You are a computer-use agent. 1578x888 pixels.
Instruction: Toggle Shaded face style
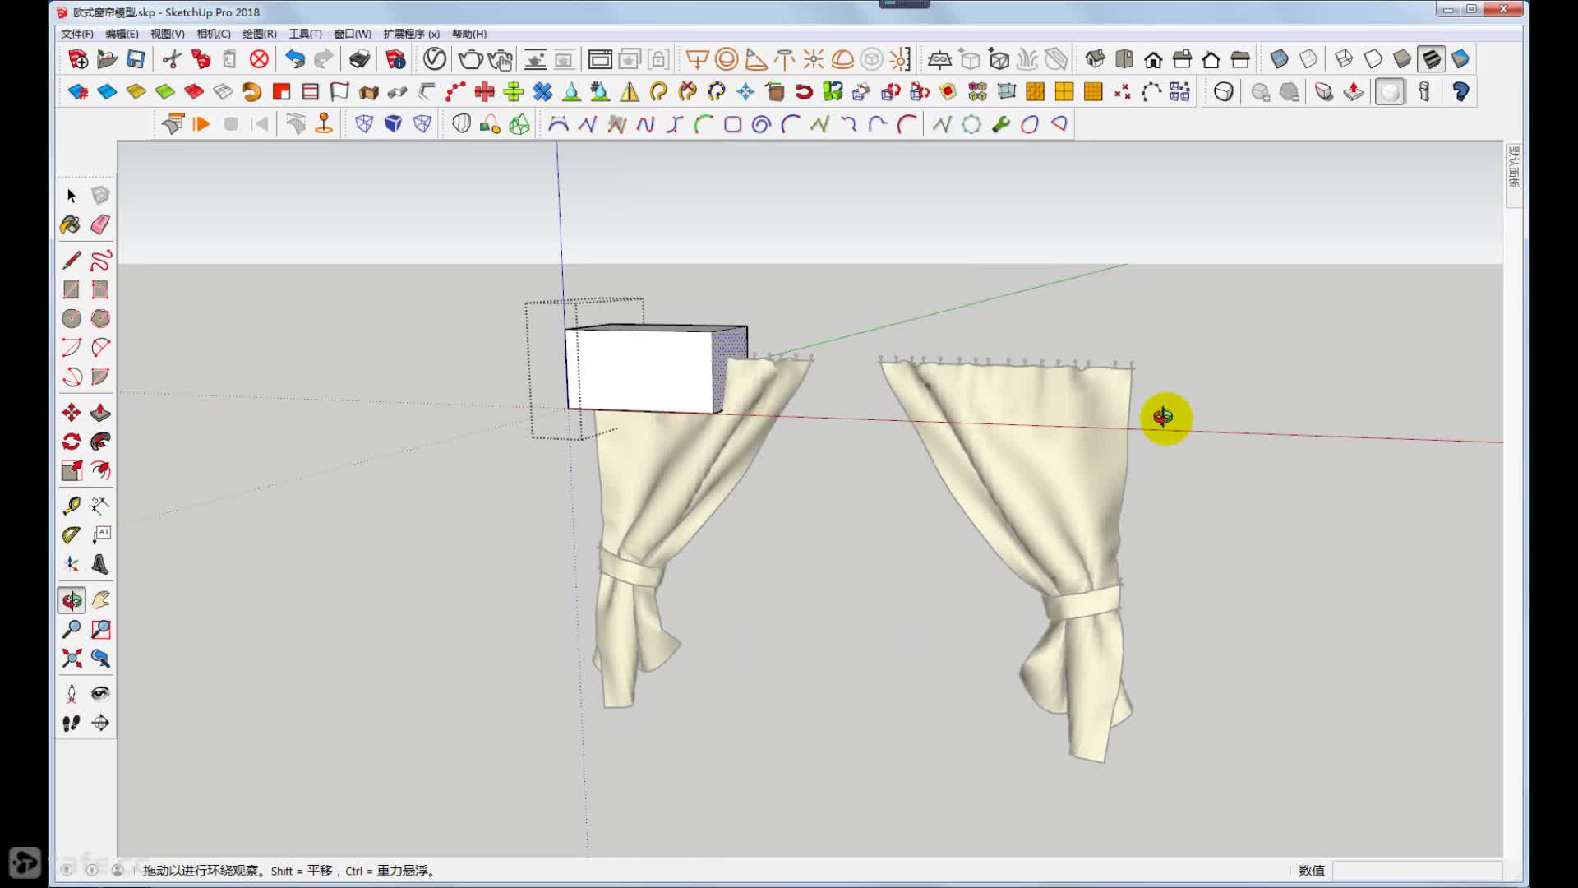pyautogui.click(x=1402, y=59)
